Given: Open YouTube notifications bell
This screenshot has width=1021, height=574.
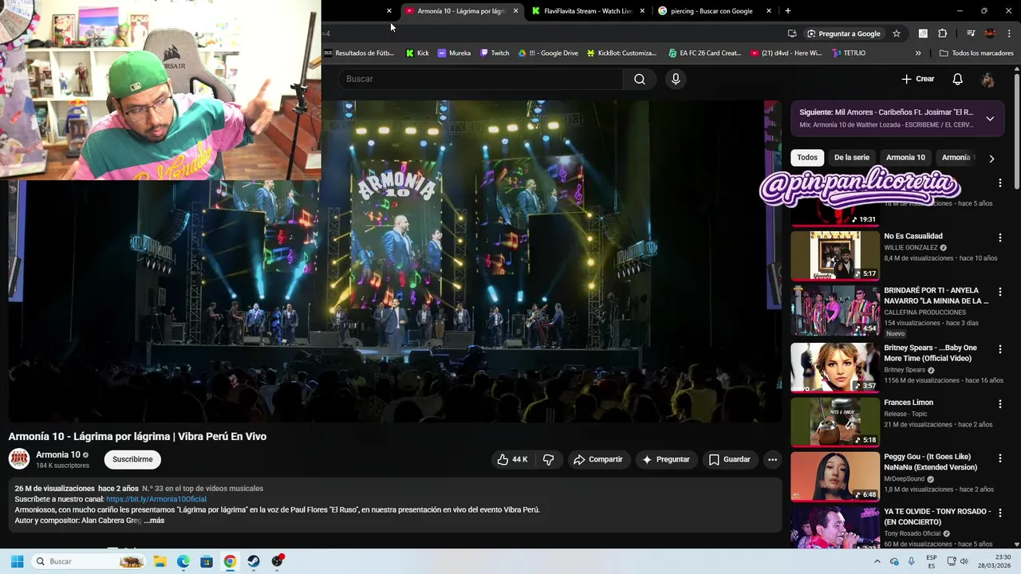Looking at the screenshot, I should 958,79.
